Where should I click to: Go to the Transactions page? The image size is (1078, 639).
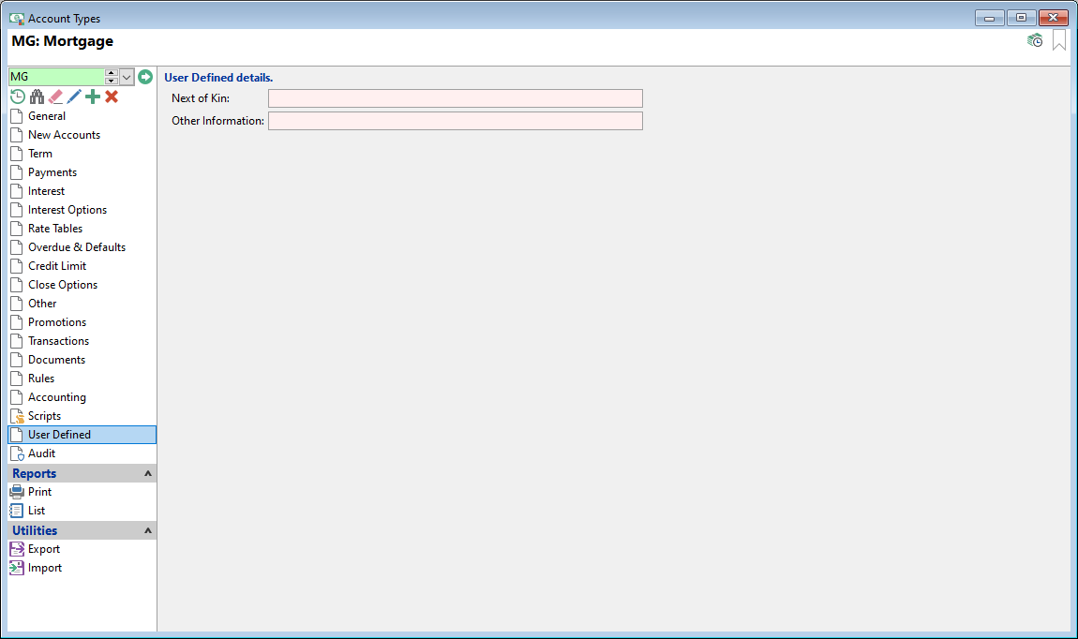tap(82, 341)
